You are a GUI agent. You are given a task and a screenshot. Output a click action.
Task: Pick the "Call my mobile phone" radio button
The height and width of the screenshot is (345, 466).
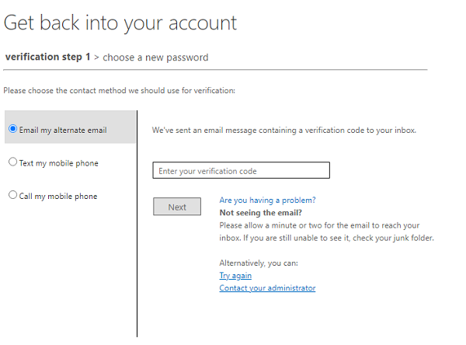click(x=12, y=196)
